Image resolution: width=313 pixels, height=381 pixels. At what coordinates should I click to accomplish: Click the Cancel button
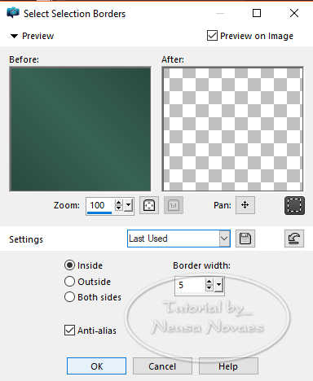click(x=162, y=366)
